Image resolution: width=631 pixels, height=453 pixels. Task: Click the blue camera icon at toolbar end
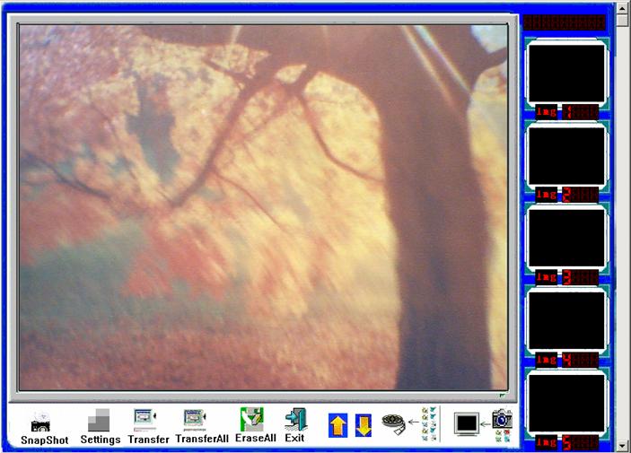tap(502, 420)
